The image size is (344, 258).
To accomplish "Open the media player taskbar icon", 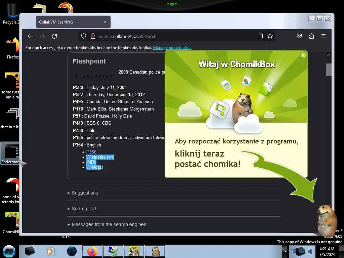I will tap(50, 251).
